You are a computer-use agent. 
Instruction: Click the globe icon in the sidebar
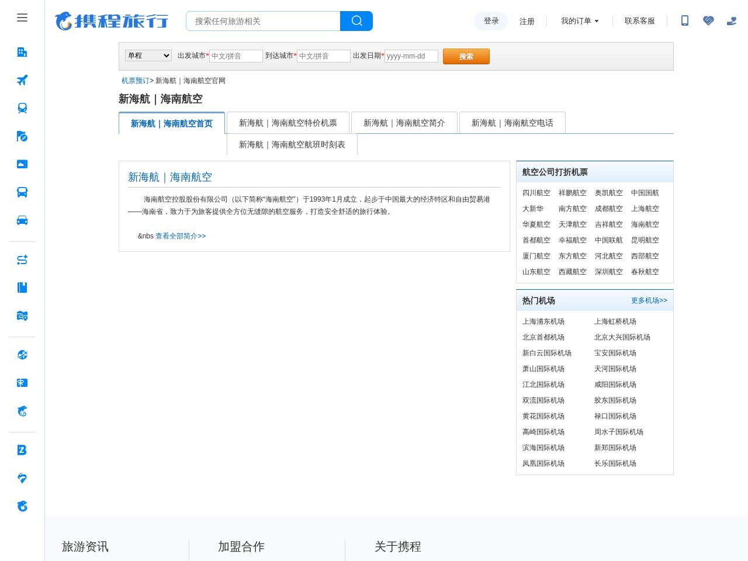(22, 355)
